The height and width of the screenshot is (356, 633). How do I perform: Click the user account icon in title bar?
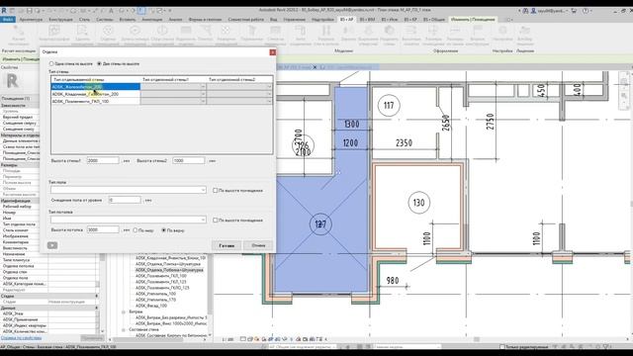(533, 11)
